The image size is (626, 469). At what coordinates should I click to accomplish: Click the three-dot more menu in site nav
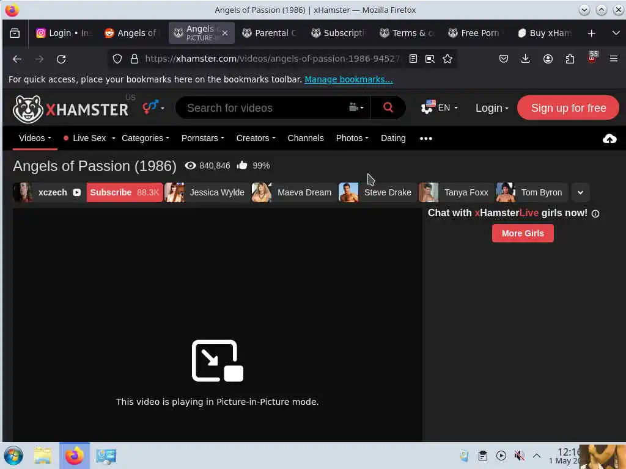click(426, 139)
